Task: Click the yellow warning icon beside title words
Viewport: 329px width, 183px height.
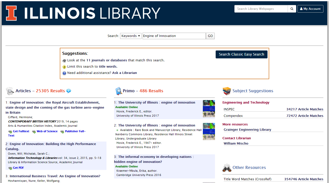Action: tap(64, 67)
